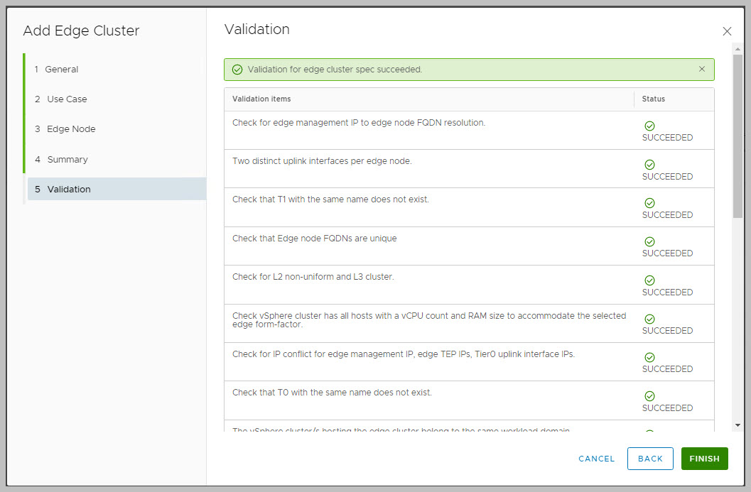751x492 pixels.
Task: Open the Use Case wizard step
Action: 67,99
